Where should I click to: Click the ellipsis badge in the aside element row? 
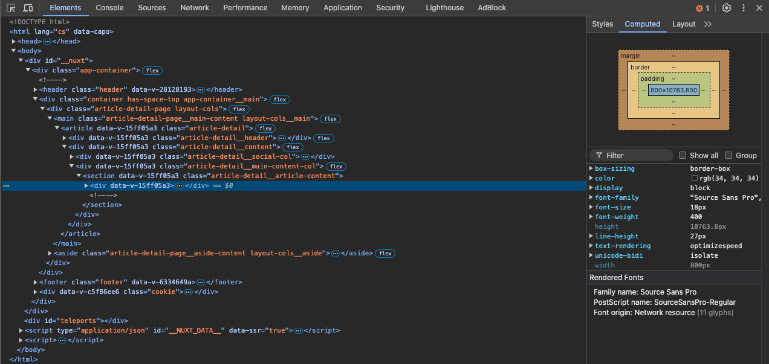[335, 254]
